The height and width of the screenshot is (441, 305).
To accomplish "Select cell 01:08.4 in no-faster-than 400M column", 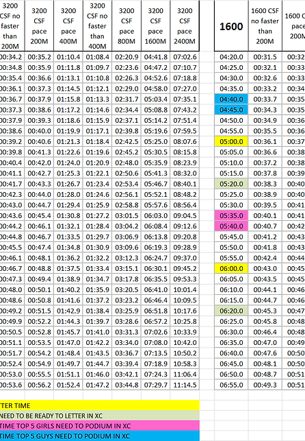I will tap(97, 57).
